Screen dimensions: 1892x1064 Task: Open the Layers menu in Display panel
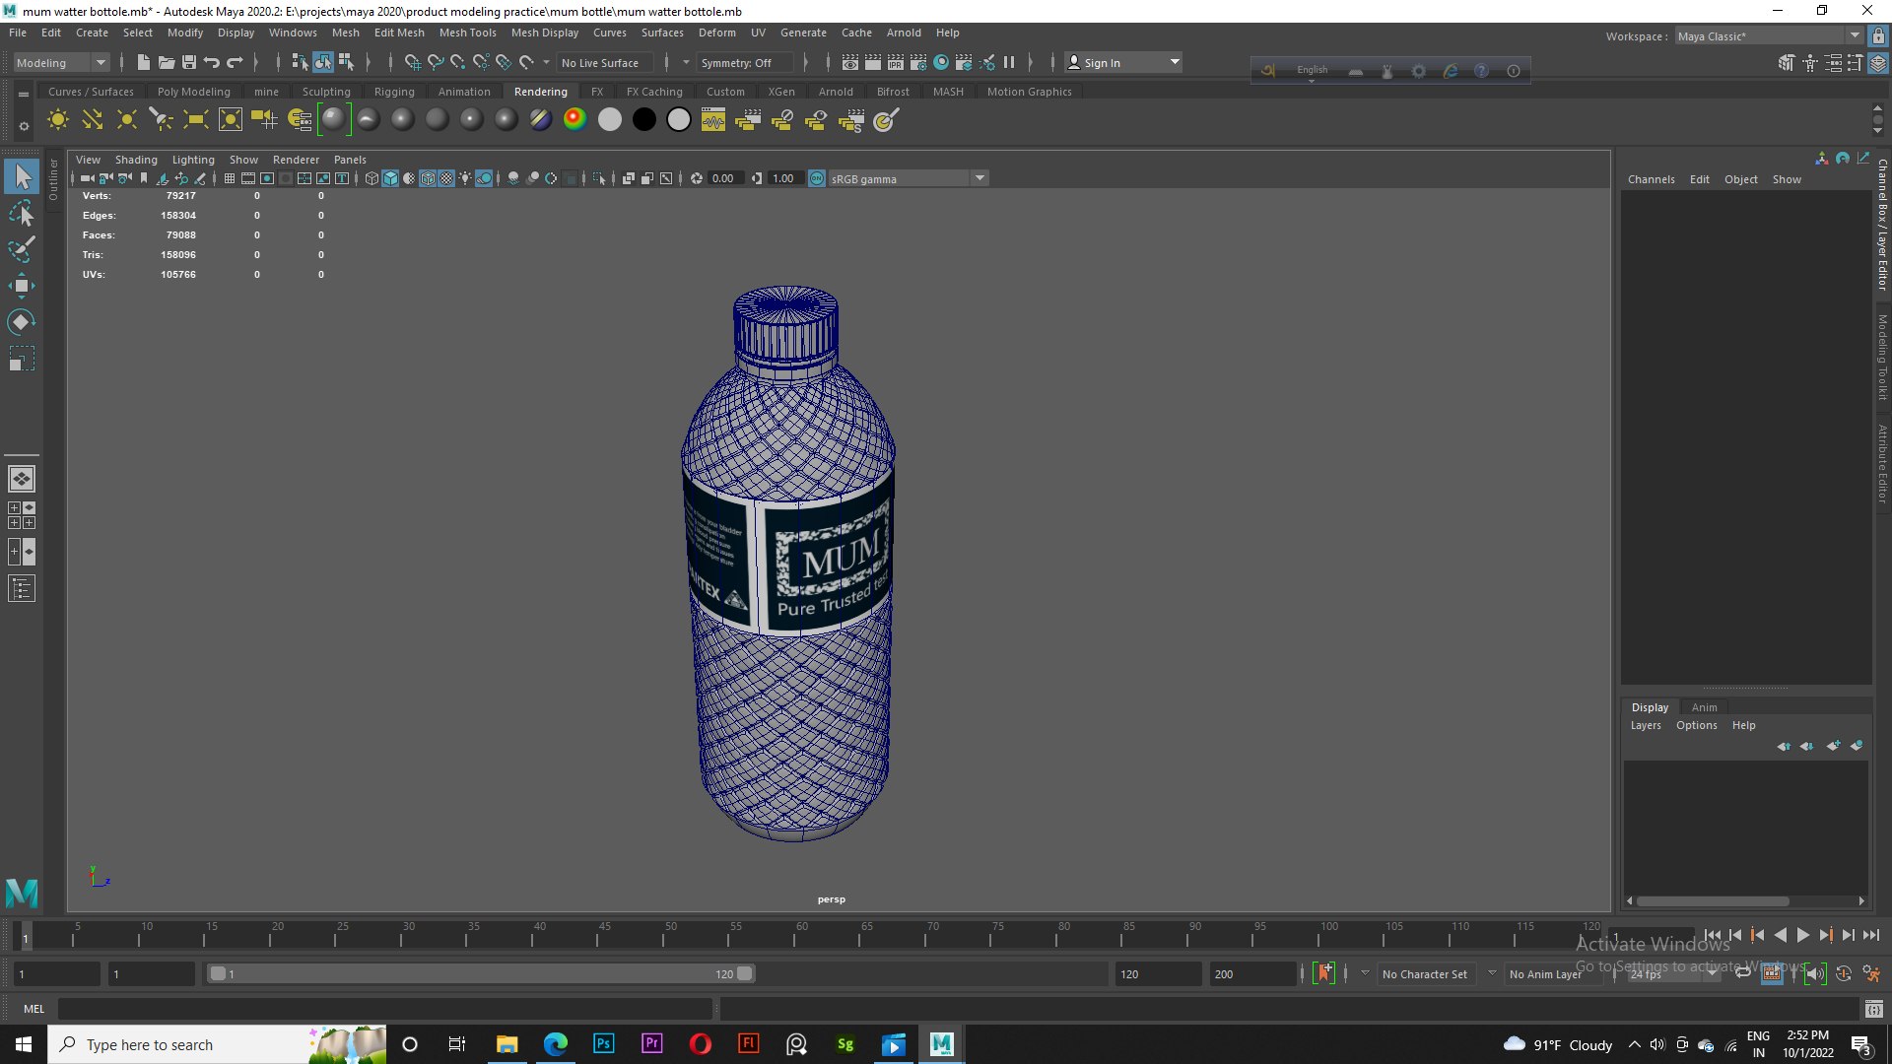tap(1646, 725)
